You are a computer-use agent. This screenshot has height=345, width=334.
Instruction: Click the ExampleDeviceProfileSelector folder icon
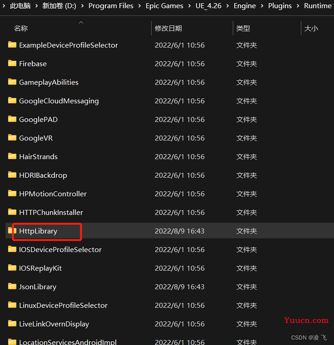(12, 45)
